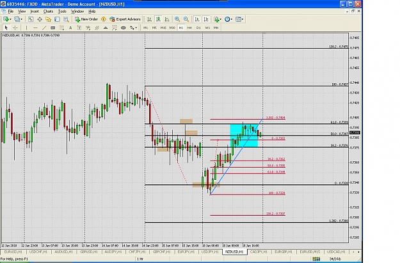Viewport: 400px width, 263px height.
Task: Open the MetaEditor yellow diamond icon
Action: pos(103,19)
